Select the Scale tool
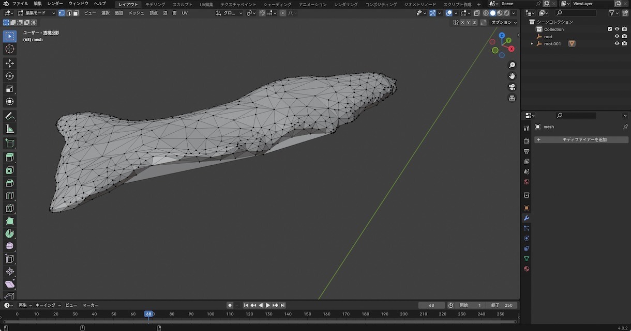This screenshot has height=331, width=631. (x=9, y=89)
